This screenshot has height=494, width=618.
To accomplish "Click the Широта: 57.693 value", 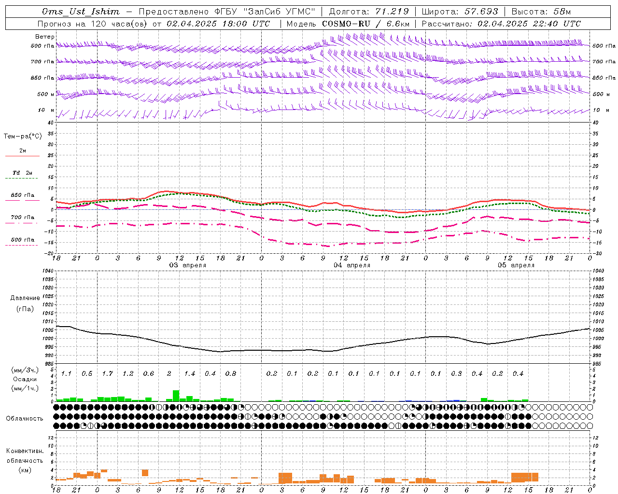I will coord(460,12).
